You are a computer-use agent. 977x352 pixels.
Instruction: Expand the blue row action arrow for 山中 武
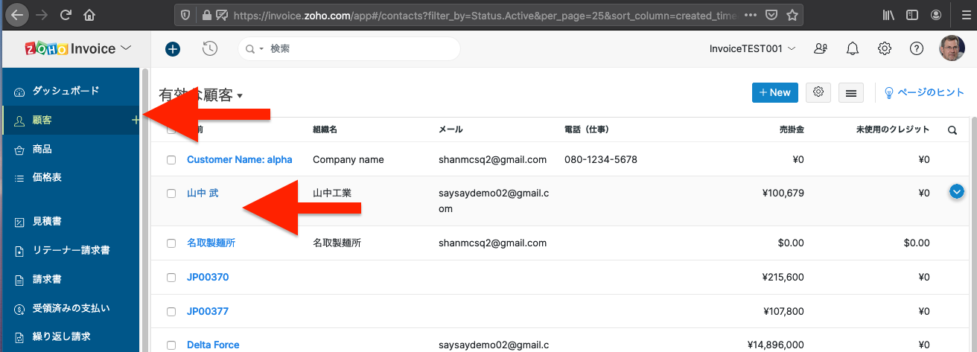coord(957,192)
